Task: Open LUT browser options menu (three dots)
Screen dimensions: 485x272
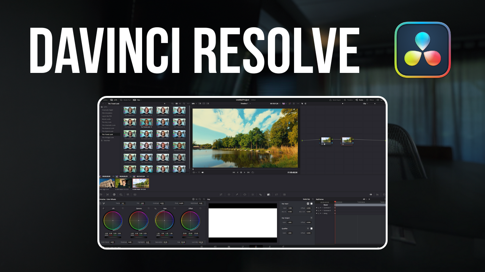Action: tap(188, 104)
